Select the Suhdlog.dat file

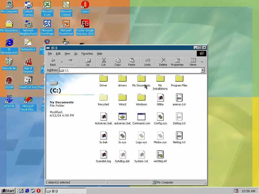point(122,157)
